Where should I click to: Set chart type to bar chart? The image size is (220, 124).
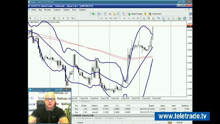point(144,18)
